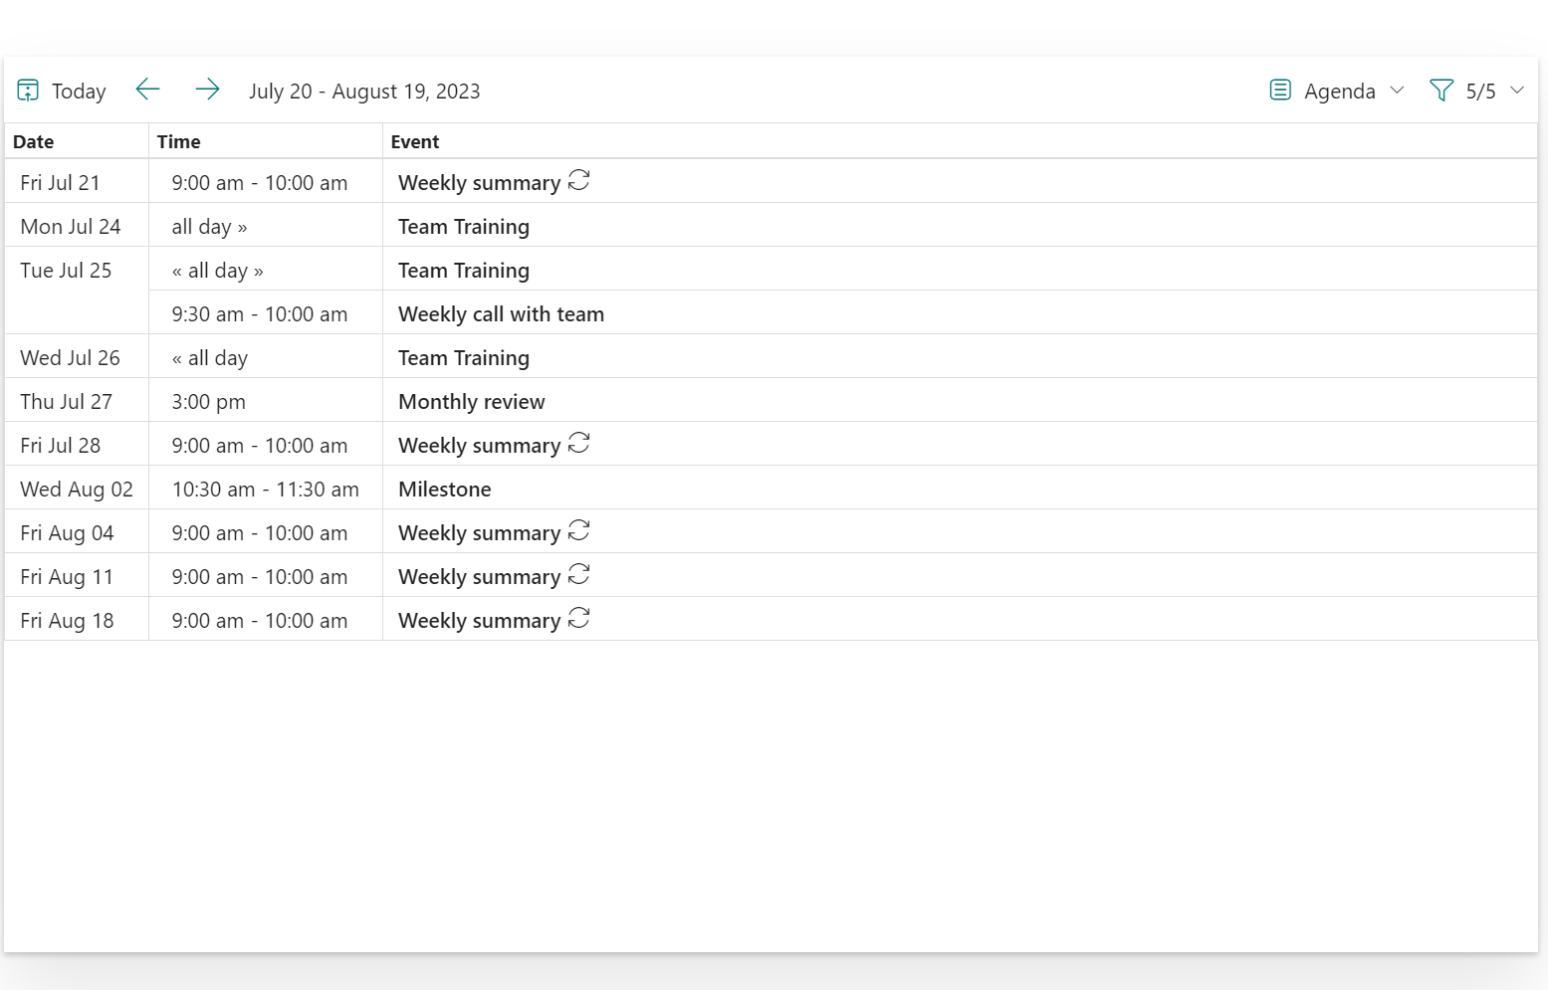The width and height of the screenshot is (1548, 990).
Task: Open Weekly summary event on Fri Aug 11
Action: tap(479, 577)
